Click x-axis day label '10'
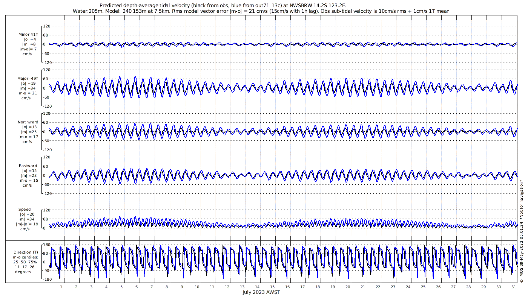 [x=197, y=287]
